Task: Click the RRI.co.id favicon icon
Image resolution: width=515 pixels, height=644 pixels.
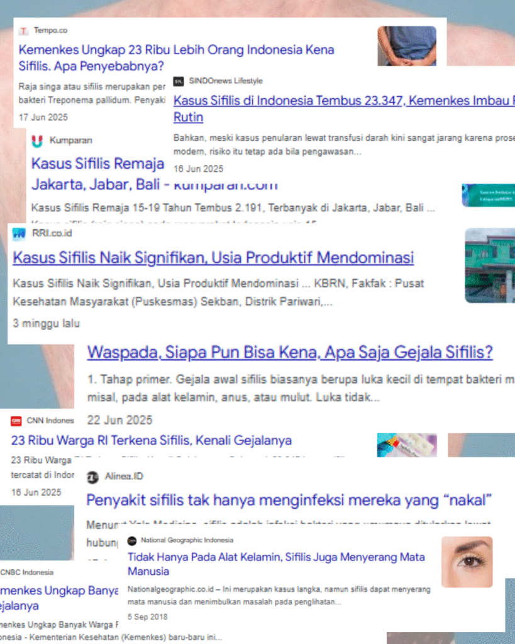Action: click(x=19, y=234)
